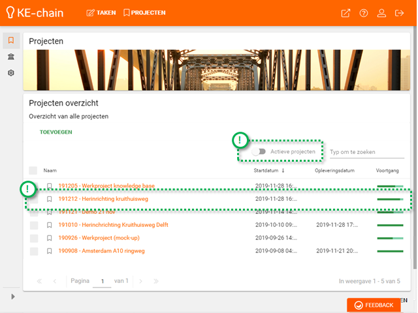Expand the left sidebar with the arrow
The height and width of the screenshot is (313, 418).
11,297
